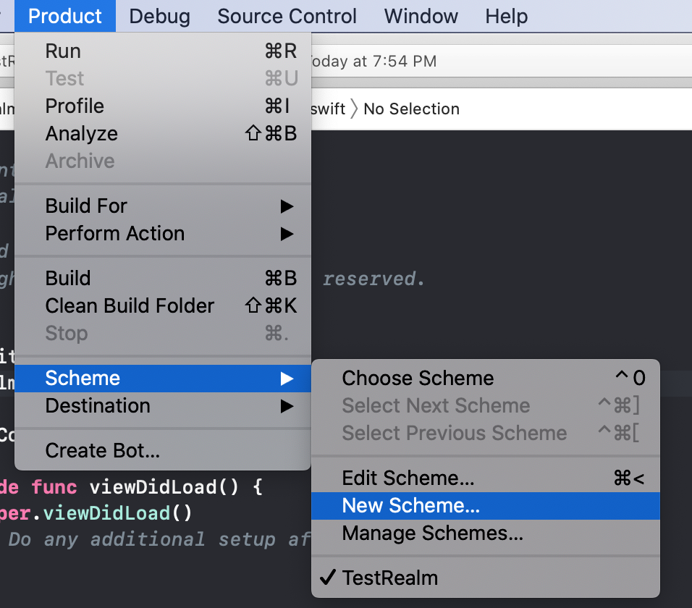Expand the Destination submenu

98,406
